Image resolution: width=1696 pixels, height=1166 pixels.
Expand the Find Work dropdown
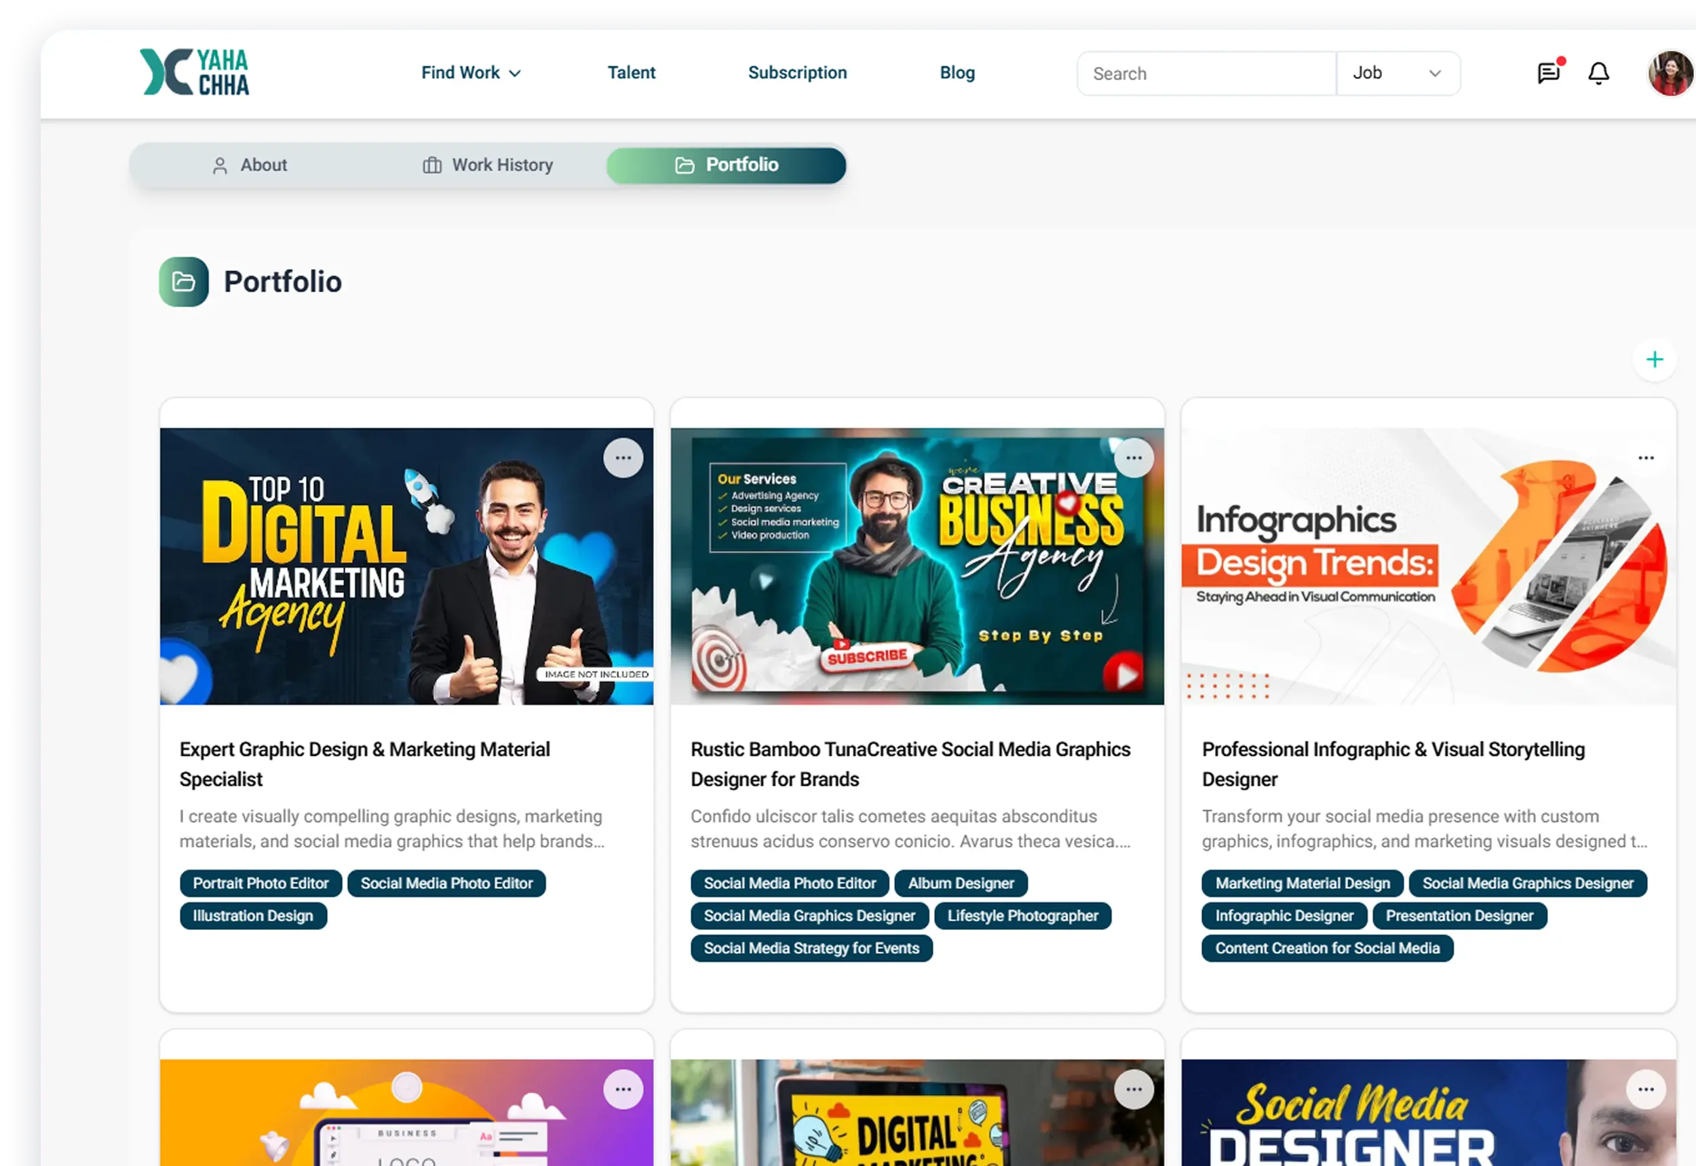click(x=470, y=73)
